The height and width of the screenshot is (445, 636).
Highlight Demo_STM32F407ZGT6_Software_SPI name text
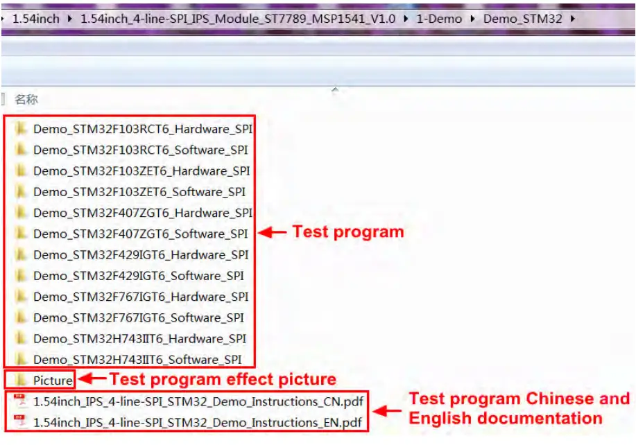click(x=140, y=234)
